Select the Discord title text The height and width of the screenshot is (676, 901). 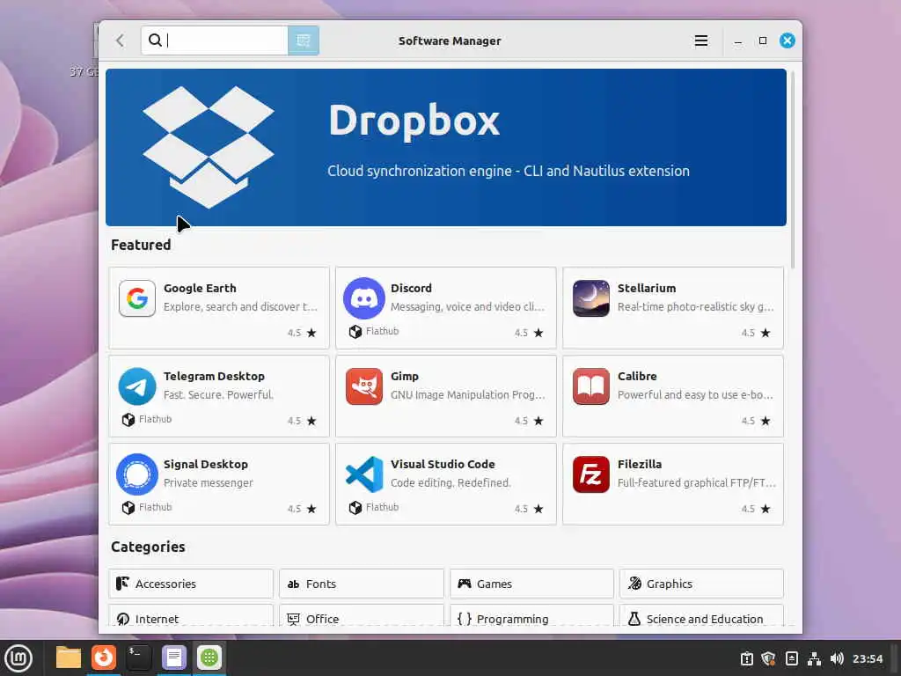[x=411, y=288]
